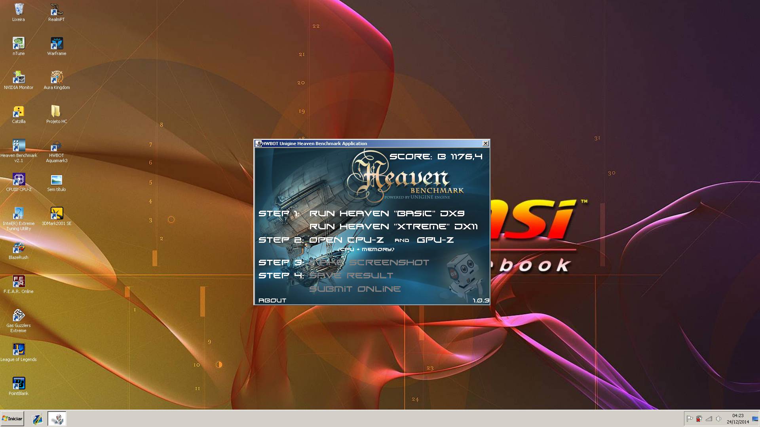
Task: Click the version number 1.0.9 text
Action: tap(481, 300)
